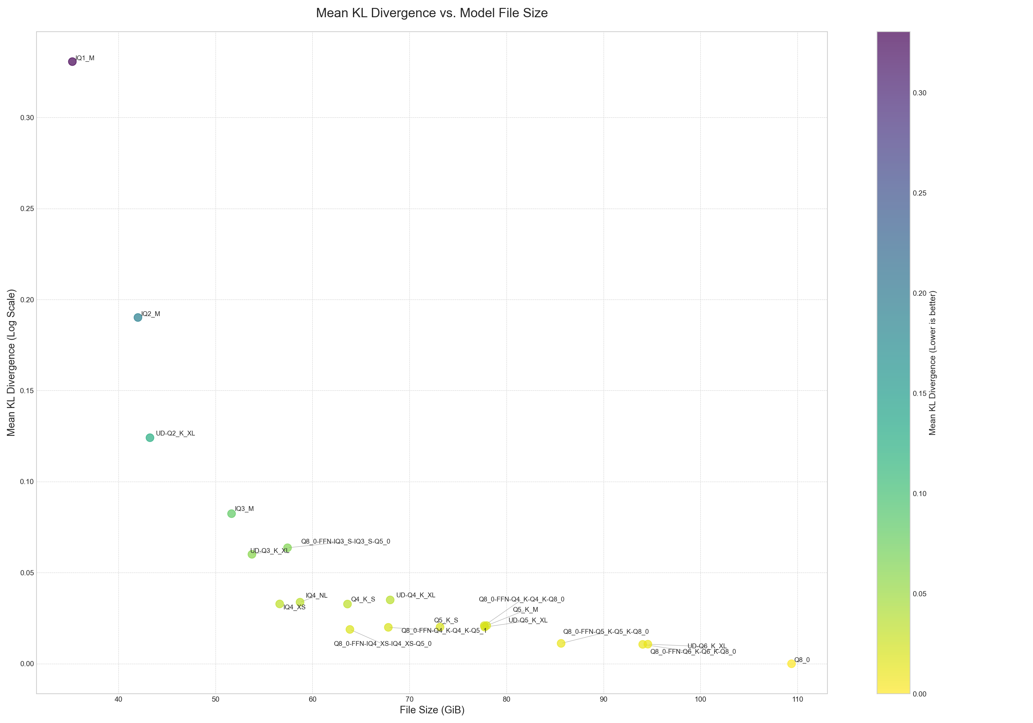Click the IQ3_M green marker
The image size is (1033, 723).
coord(231,514)
